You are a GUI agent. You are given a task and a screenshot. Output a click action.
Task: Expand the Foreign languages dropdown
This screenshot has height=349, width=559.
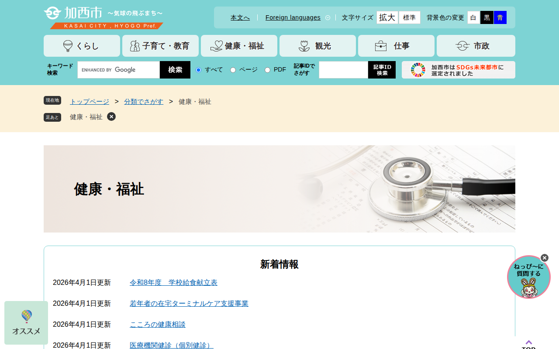pos(298,17)
